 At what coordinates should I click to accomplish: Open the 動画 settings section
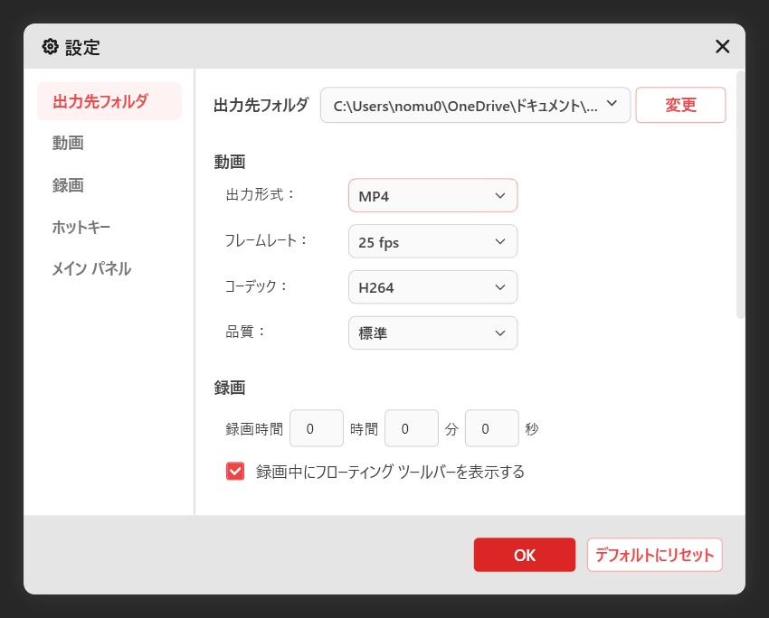pyautogui.click(x=69, y=143)
